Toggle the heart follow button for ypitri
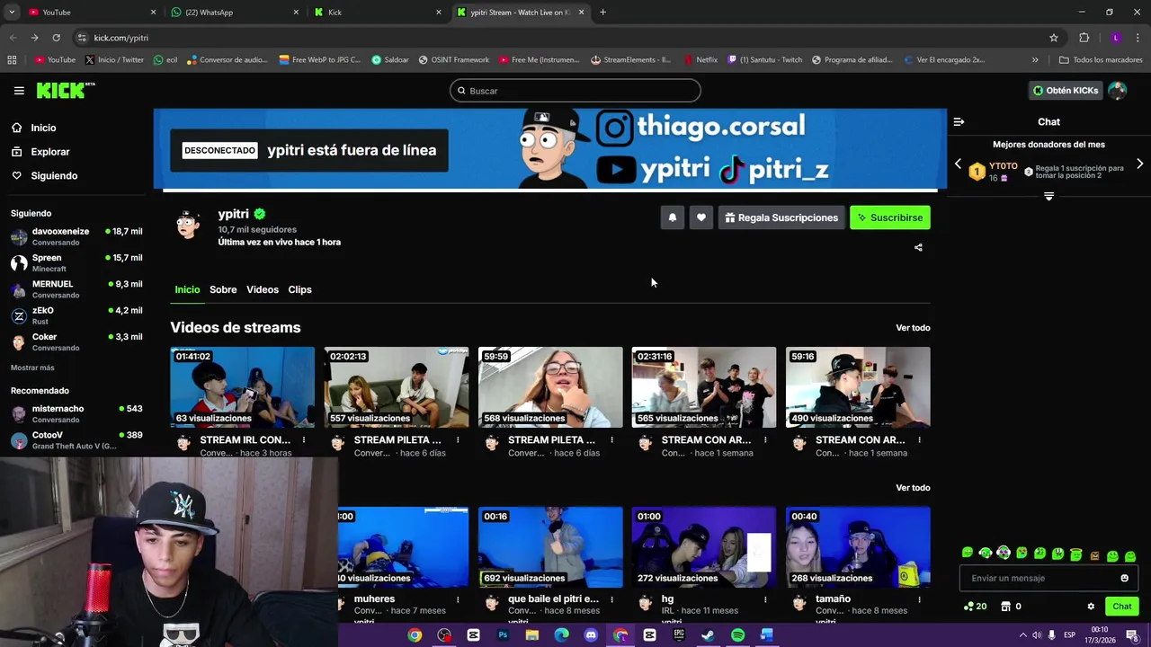The image size is (1151, 647). (x=701, y=217)
